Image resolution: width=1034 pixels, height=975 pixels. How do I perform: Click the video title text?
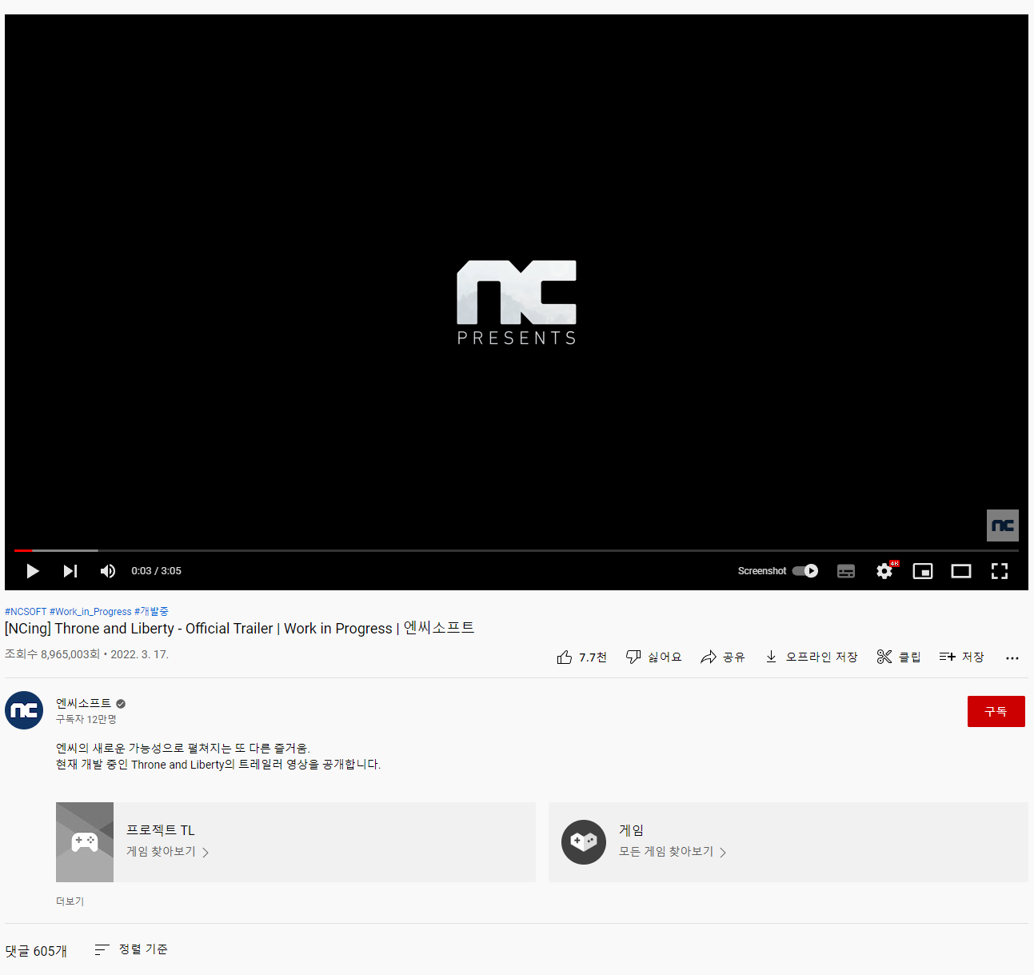240,628
